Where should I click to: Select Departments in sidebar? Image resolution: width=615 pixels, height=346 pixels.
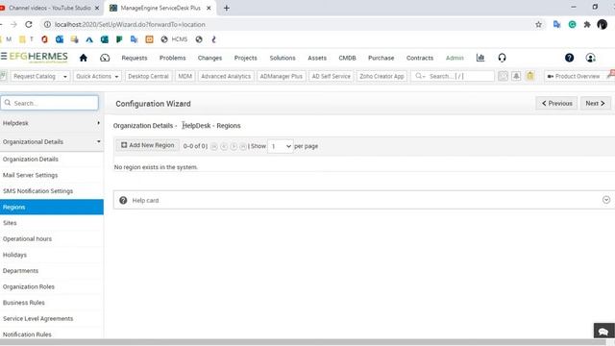(52, 271)
